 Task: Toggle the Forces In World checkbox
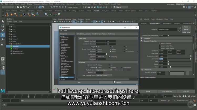pyautogui.click(x=160, y=44)
